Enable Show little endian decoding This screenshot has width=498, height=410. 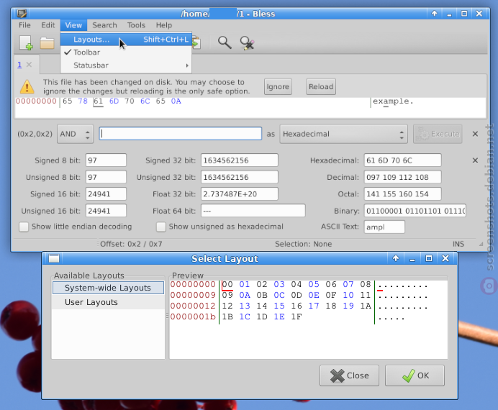coord(24,227)
